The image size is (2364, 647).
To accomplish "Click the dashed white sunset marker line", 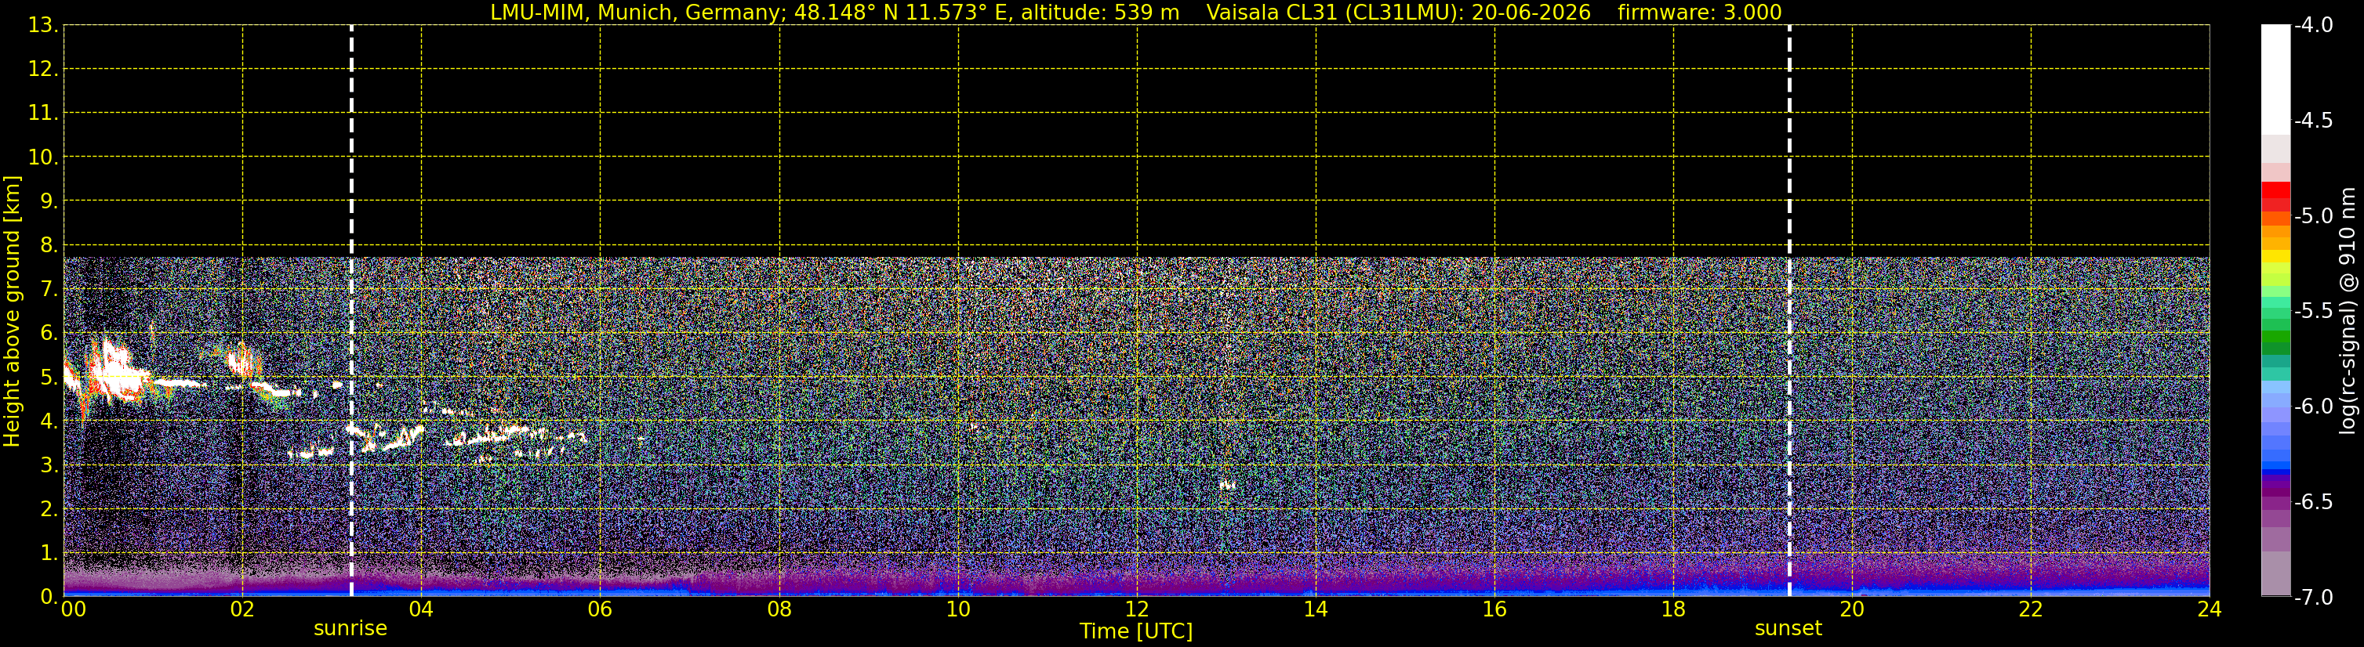I will (1788, 311).
